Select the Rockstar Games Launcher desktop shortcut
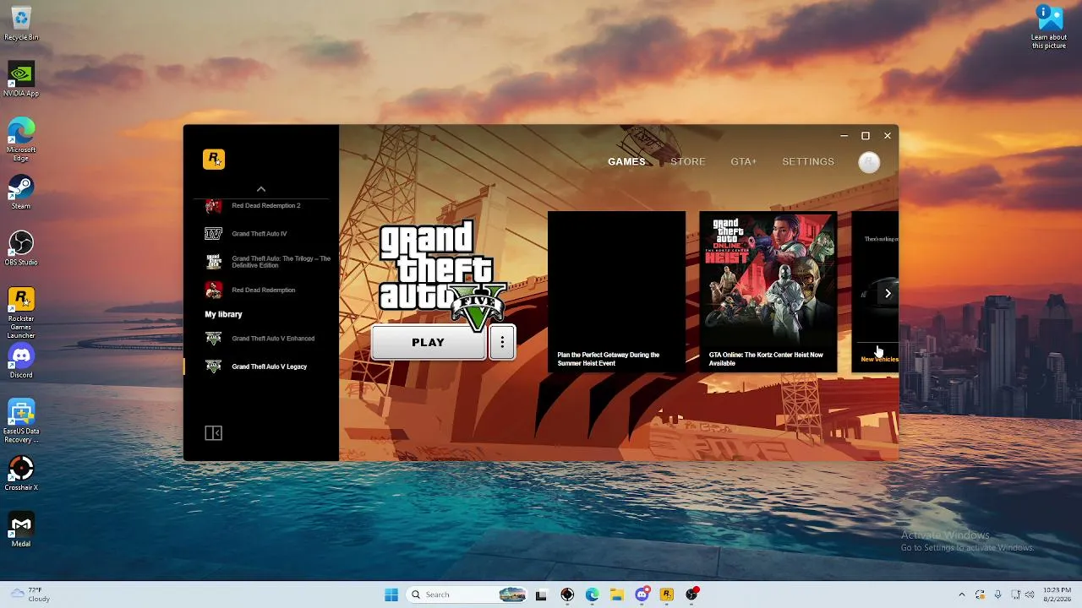Image resolution: width=1082 pixels, height=608 pixels. pos(21,312)
